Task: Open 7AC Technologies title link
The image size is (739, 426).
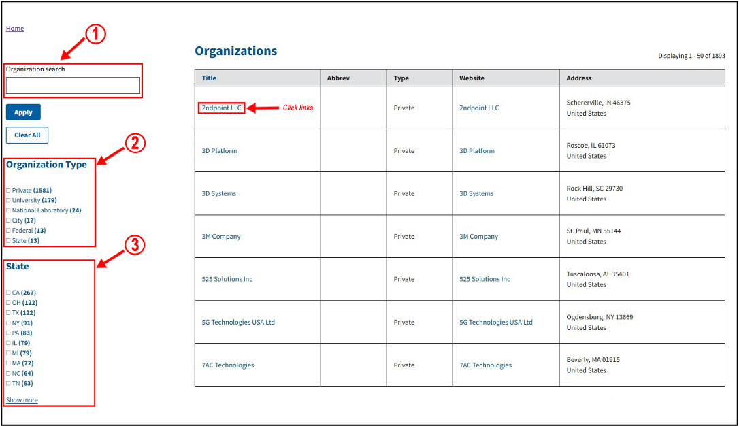Action: pyautogui.click(x=228, y=365)
